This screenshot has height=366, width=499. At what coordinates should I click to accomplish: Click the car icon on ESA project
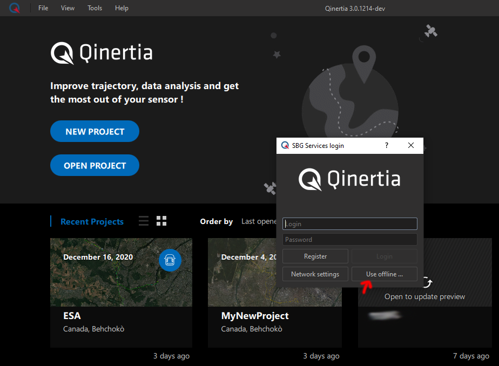tap(170, 260)
